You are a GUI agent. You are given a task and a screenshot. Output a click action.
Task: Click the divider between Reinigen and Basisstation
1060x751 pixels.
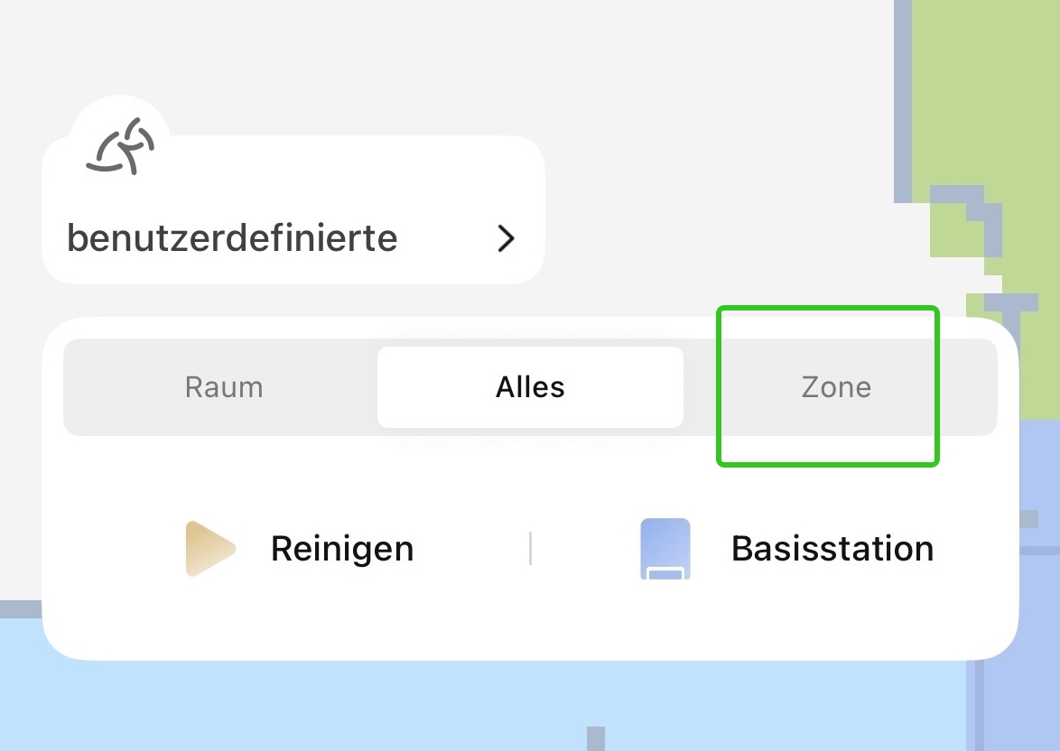[x=530, y=548]
